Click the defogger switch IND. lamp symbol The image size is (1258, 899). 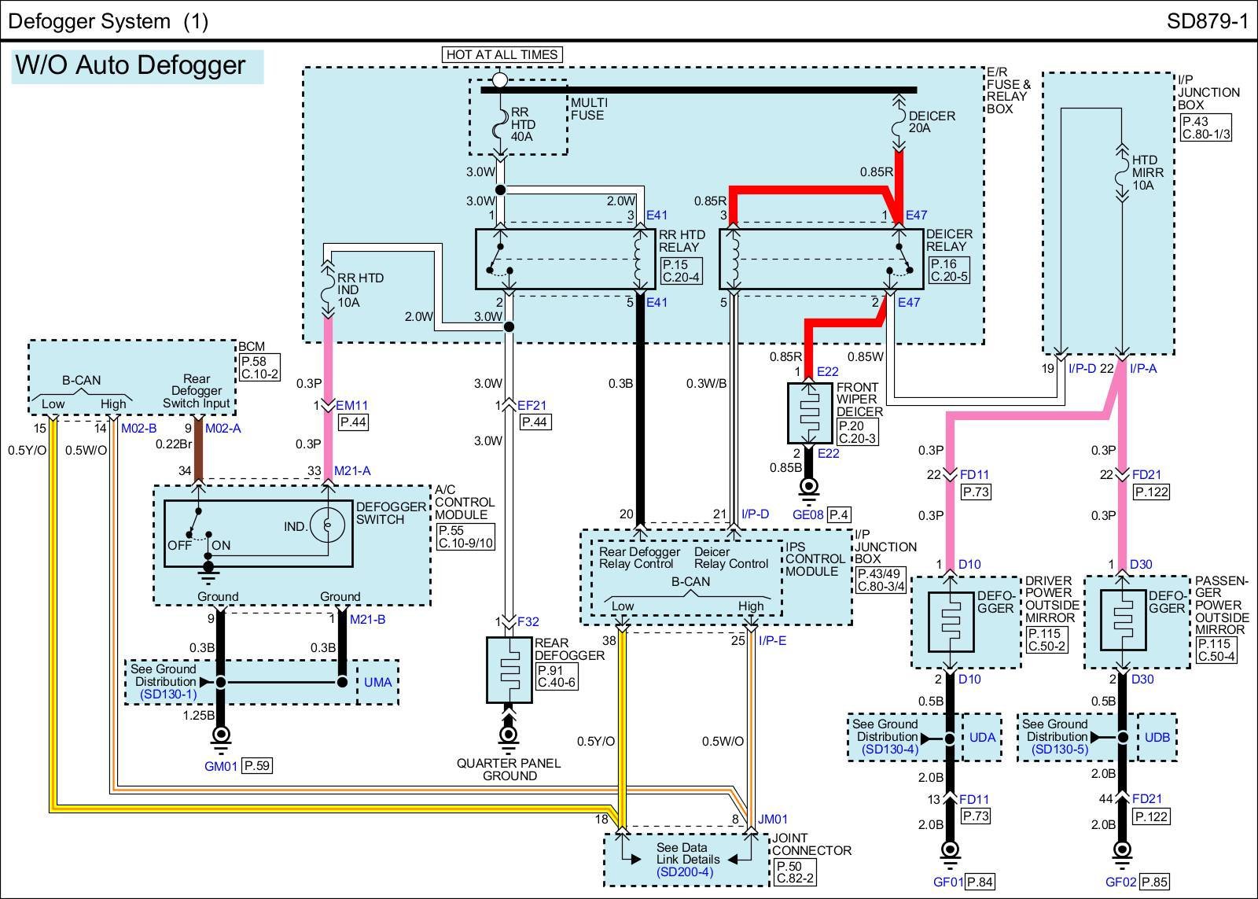tap(327, 525)
